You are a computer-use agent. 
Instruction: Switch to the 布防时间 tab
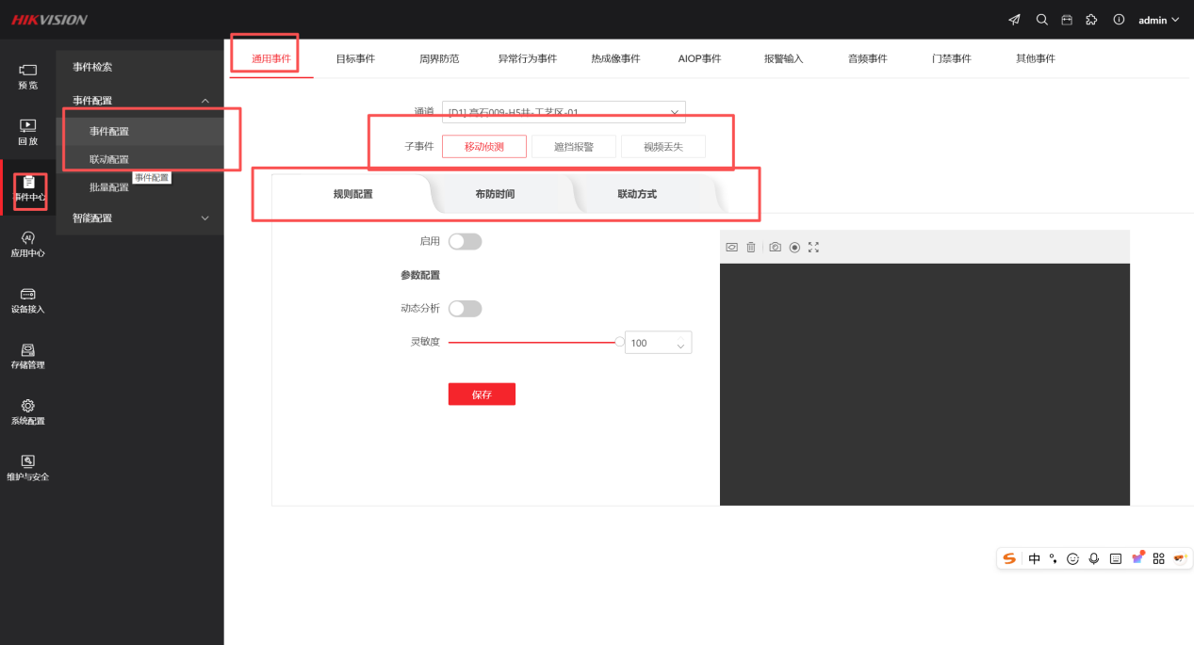click(495, 194)
